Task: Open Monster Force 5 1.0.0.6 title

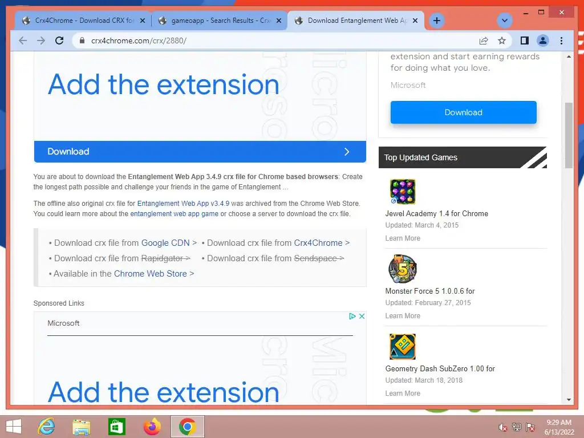Action: click(x=430, y=291)
